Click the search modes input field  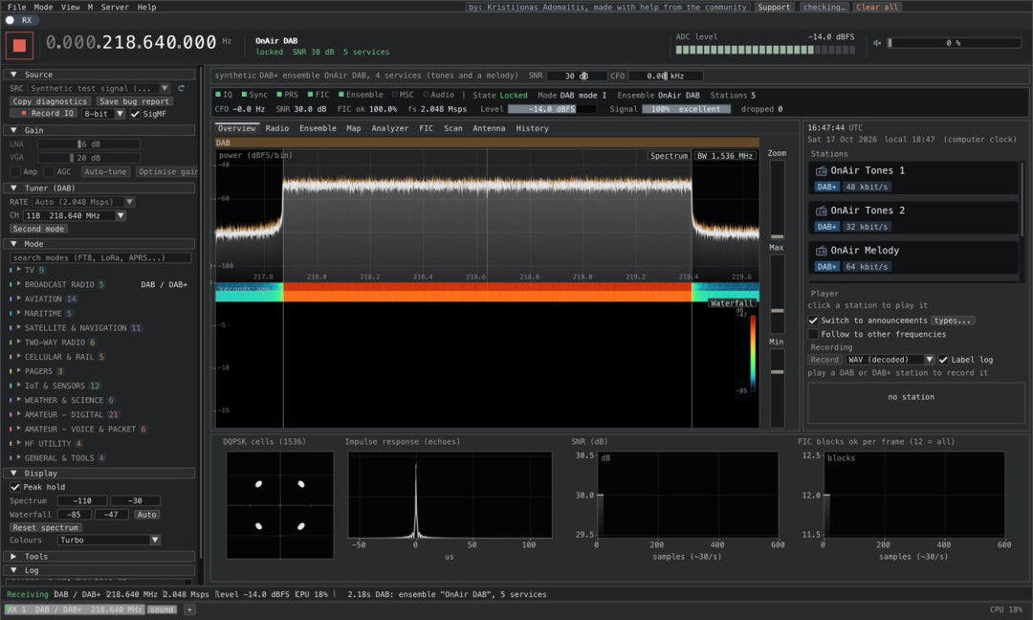(x=100, y=257)
